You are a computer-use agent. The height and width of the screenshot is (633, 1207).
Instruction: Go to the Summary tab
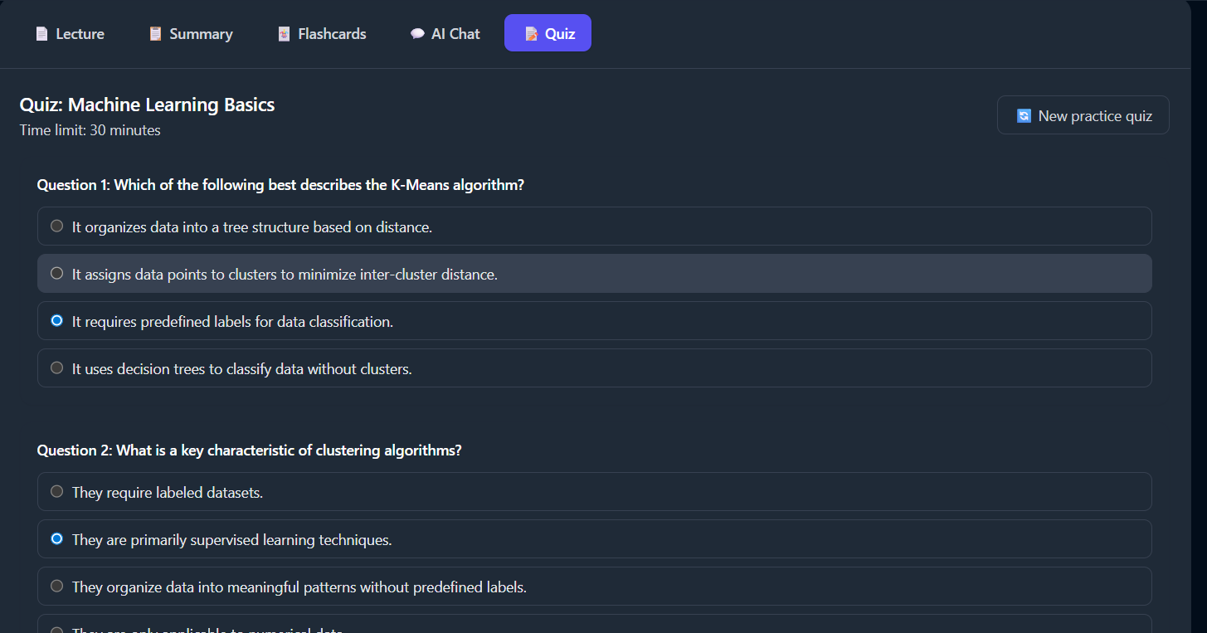pyautogui.click(x=190, y=33)
